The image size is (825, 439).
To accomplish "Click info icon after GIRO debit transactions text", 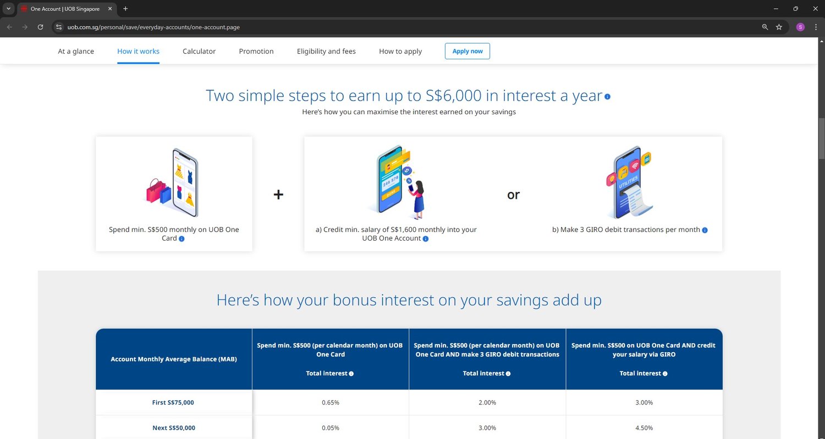I will [705, 230].
